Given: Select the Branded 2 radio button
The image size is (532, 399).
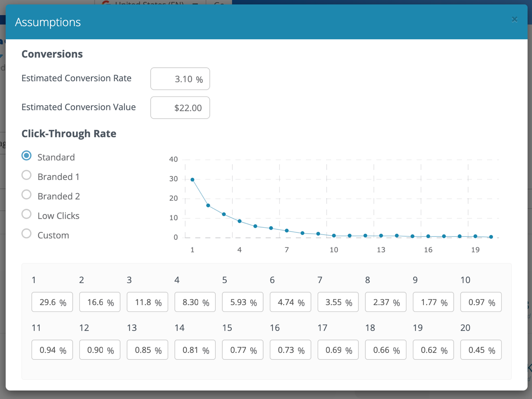Looking at the screenshot, I should coord(27,195).
